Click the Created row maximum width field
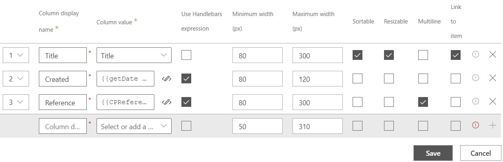503x162 pixels. (317, 79)
